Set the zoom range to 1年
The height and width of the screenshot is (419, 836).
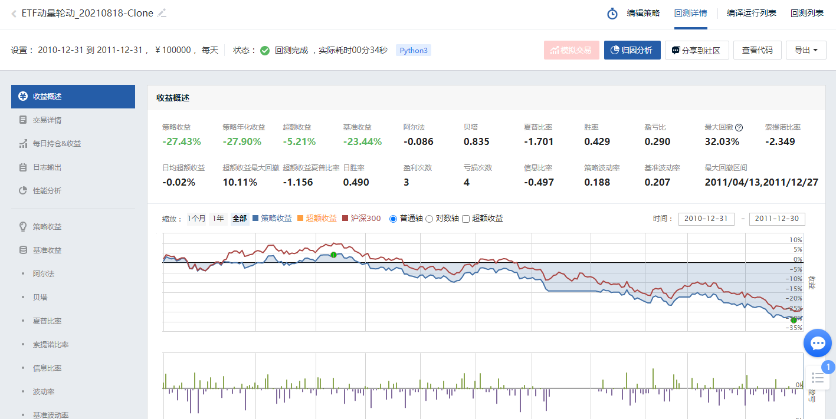[218, 219]
